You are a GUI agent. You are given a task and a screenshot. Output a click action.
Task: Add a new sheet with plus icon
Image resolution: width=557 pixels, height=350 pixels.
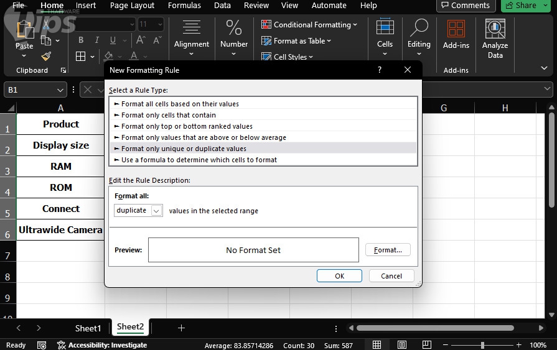click(x=181, y=328)
